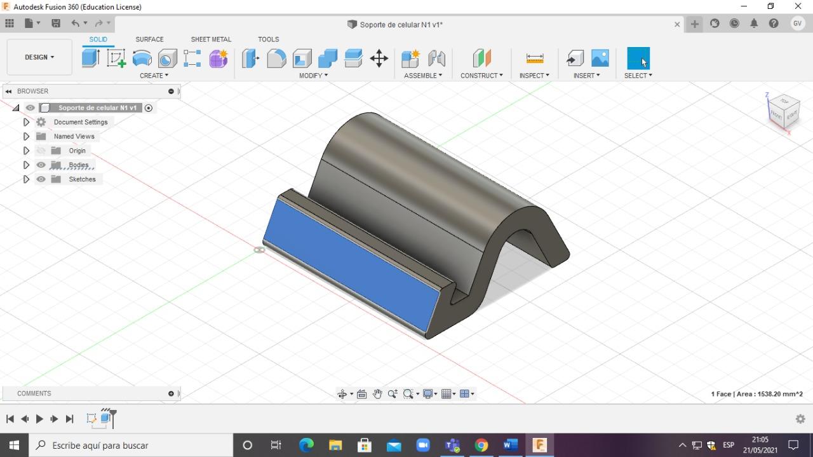
Task: Expand the Sketches folder
Action: coord(26,179)
